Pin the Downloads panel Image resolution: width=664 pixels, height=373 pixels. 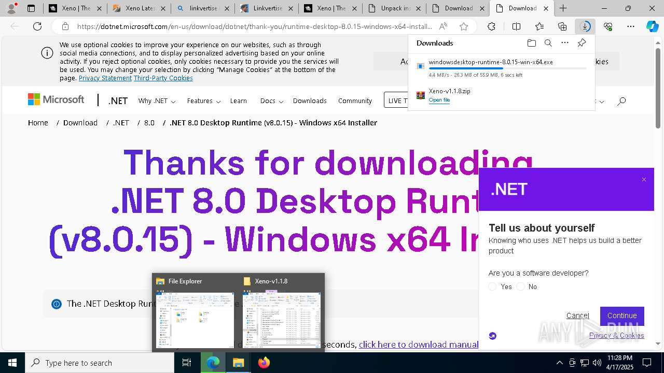point(582,43)
